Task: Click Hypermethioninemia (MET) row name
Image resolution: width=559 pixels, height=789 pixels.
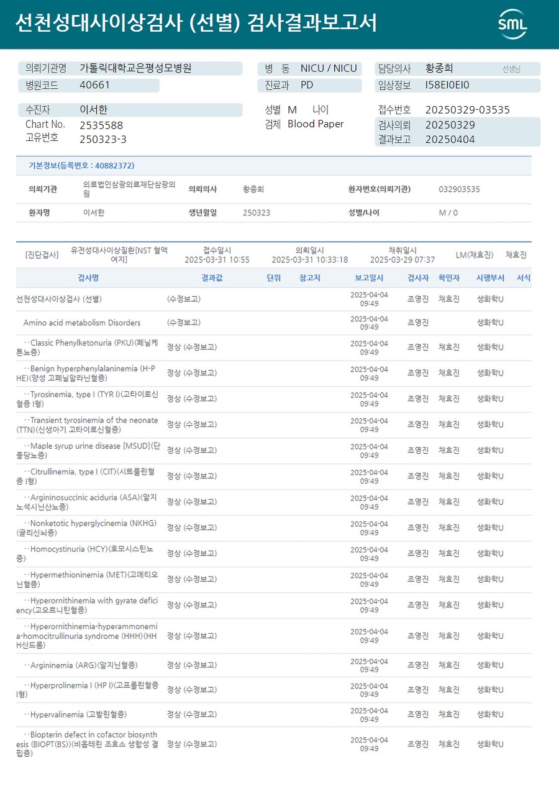Action: (x=87, y=579)
